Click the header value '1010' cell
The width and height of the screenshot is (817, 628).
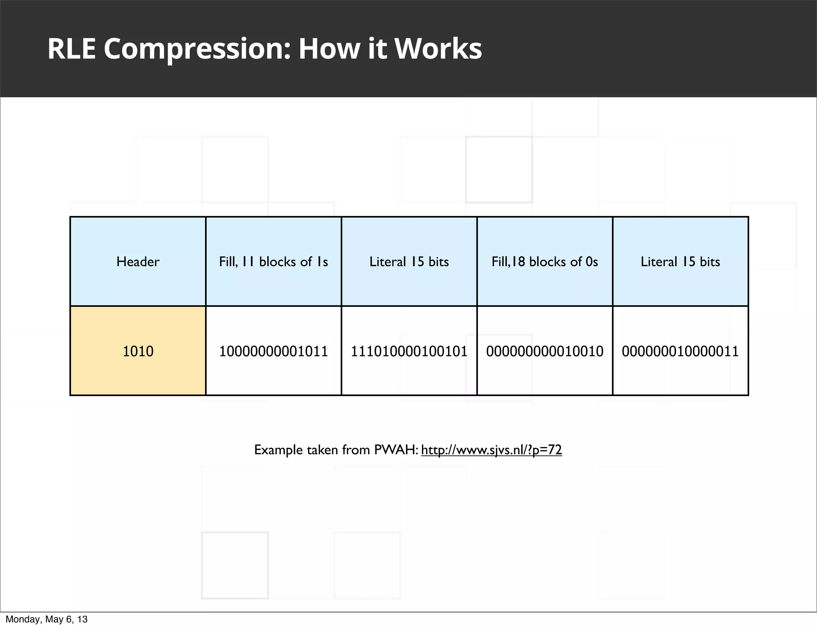point(138,351)
